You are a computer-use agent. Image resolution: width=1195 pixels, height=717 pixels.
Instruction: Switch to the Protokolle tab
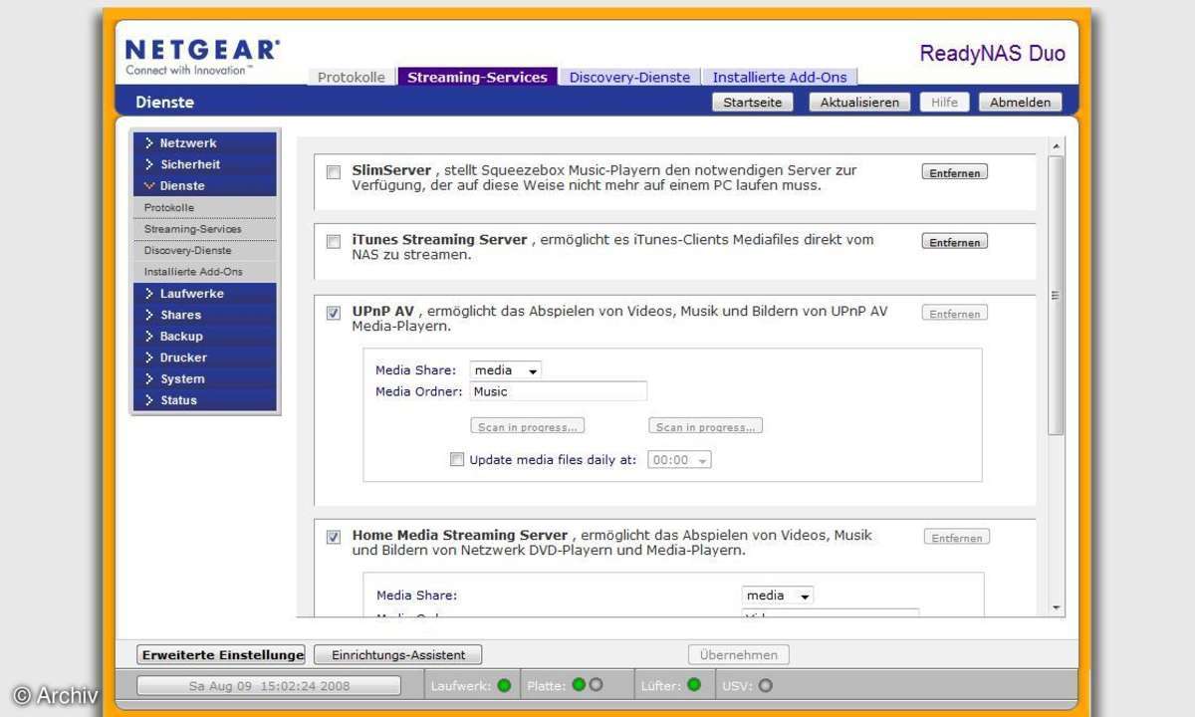click(352, 77)
